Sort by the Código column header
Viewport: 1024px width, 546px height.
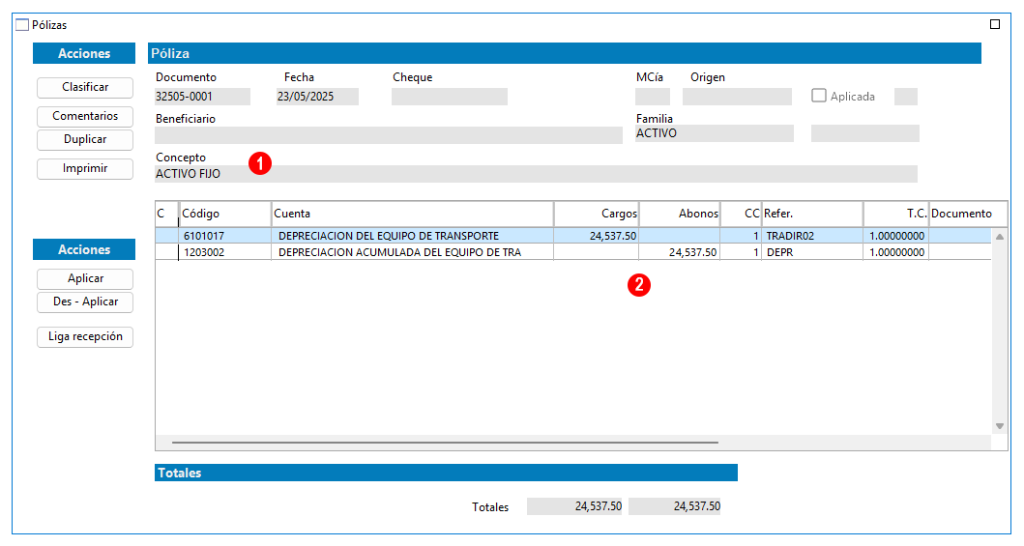pyautogui.click(x=225, y=214)
